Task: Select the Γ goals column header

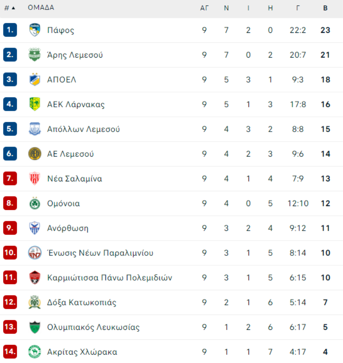Action: [298, 8]
